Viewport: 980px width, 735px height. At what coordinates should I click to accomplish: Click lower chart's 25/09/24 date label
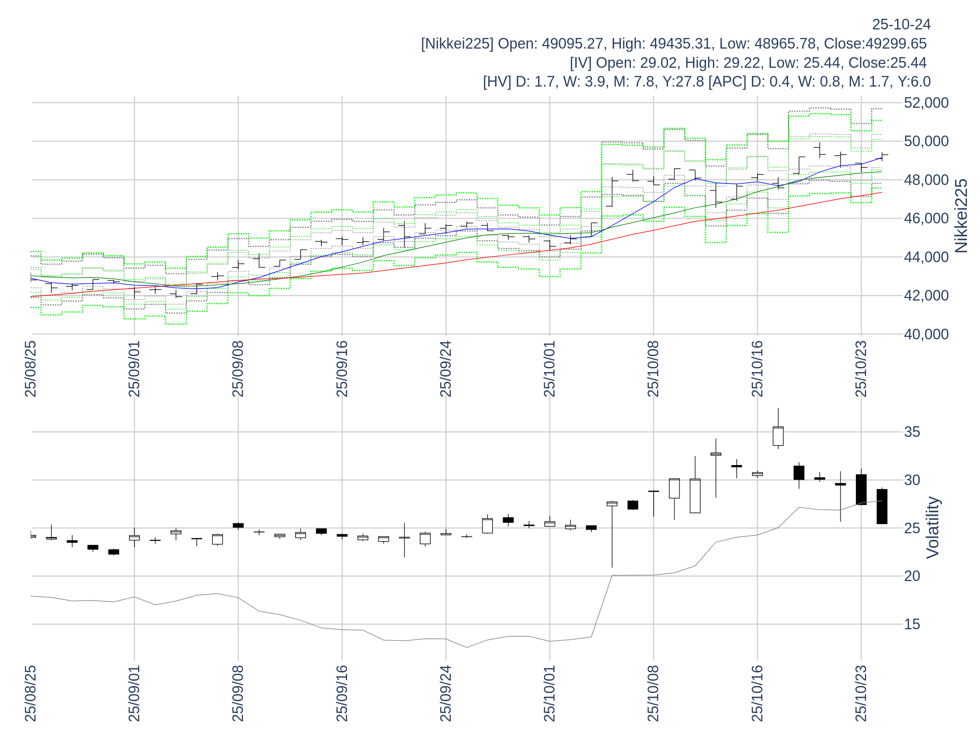click(x=446, y=693)
